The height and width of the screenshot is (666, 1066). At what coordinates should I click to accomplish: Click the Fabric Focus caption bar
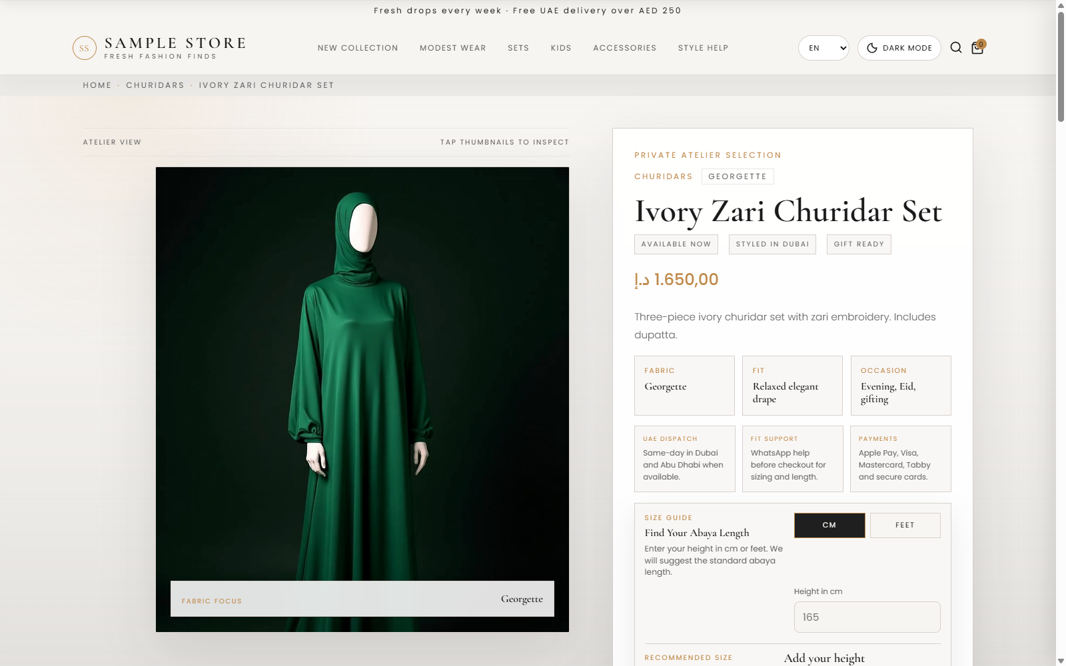point(362,599)
